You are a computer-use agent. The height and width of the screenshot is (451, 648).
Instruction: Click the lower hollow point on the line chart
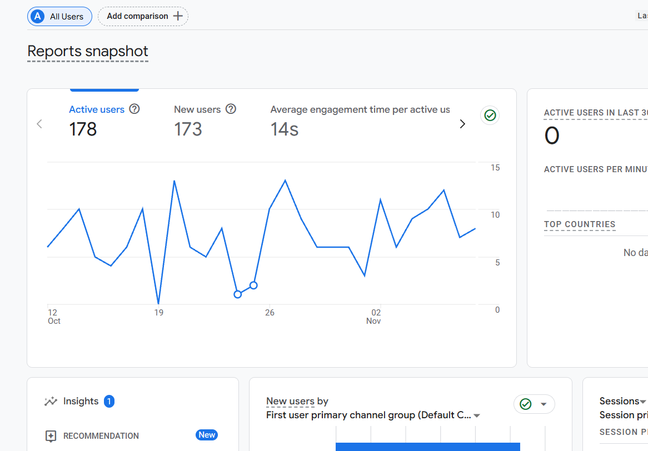[x=238, y=294]
